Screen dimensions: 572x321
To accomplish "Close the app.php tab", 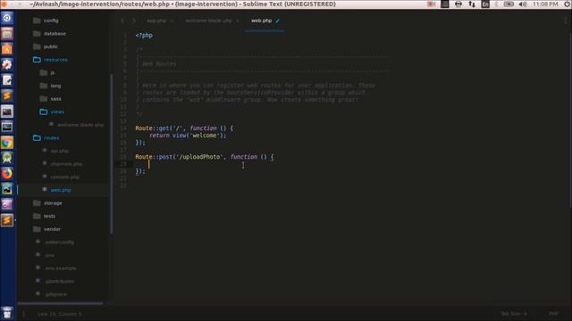I will point(172,21).
